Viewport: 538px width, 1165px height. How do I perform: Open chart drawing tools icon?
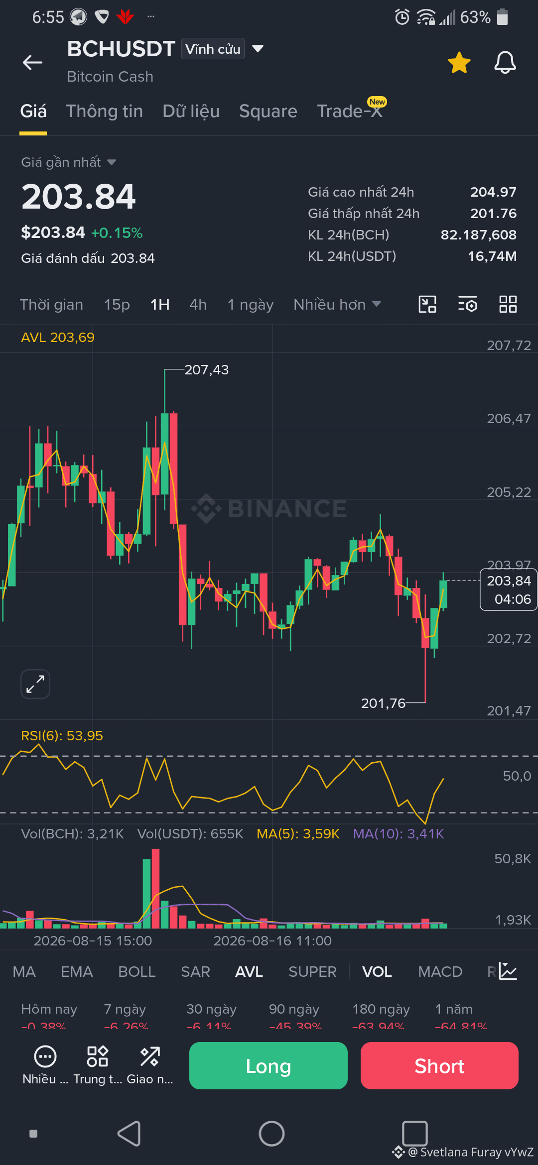[427, 304]
